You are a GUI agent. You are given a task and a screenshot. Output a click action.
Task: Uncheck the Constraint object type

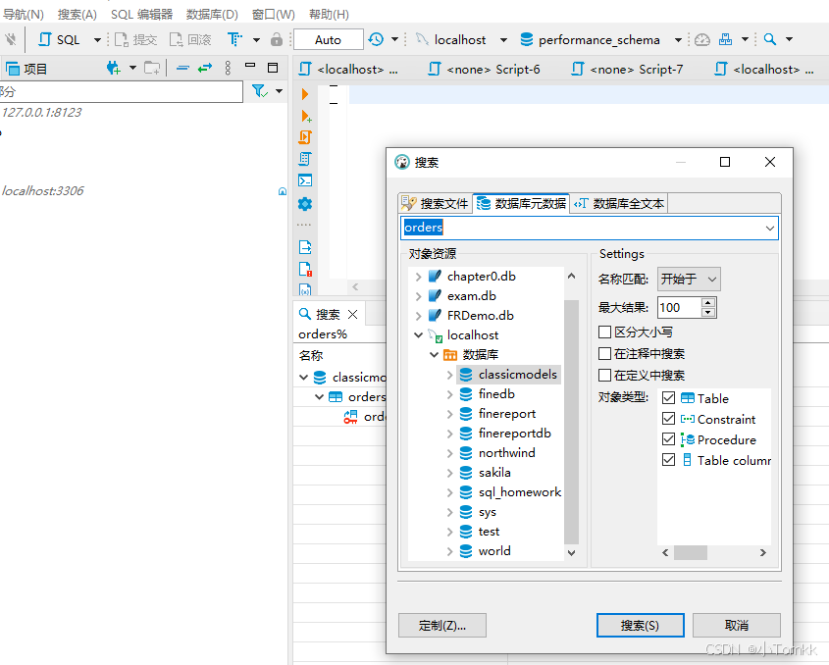pos(670,419)
